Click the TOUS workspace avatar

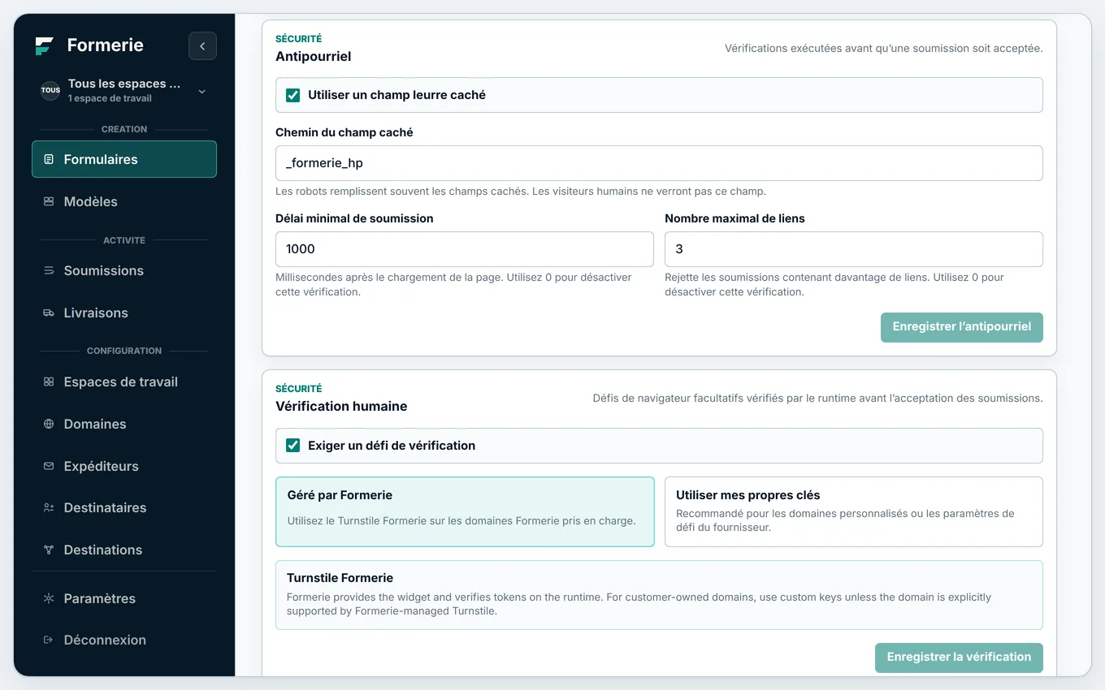tap(50, 90)
